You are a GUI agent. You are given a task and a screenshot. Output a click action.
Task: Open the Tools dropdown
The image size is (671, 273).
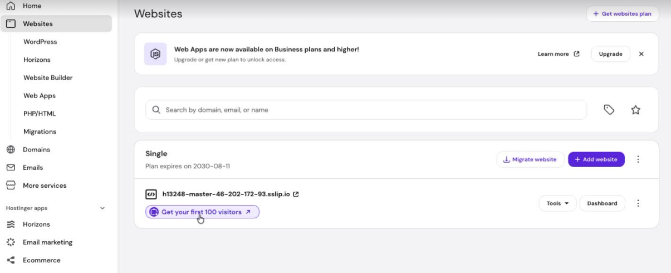coord(557,203)
